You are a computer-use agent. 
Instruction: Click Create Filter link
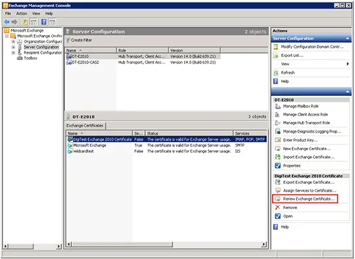81,40
